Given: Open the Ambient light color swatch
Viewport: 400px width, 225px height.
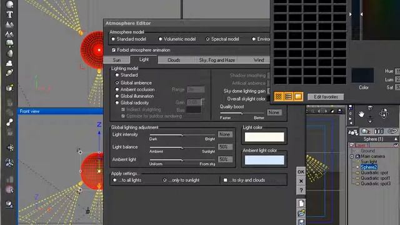Looking at the screenshot, I should [x=264, y=160].
